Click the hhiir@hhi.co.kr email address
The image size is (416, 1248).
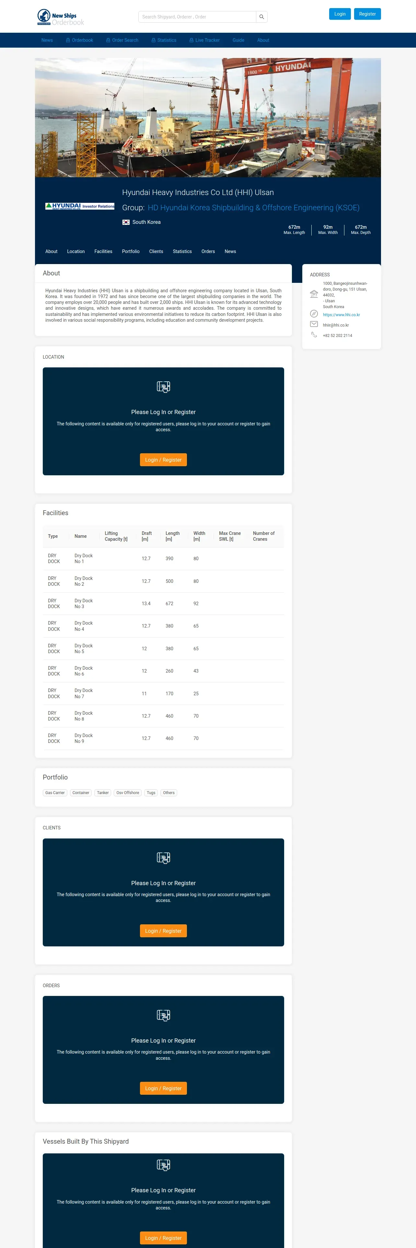click(336, 325)
